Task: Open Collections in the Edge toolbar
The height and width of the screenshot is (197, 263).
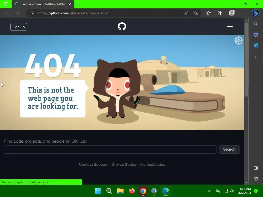Action: (220, 13)
